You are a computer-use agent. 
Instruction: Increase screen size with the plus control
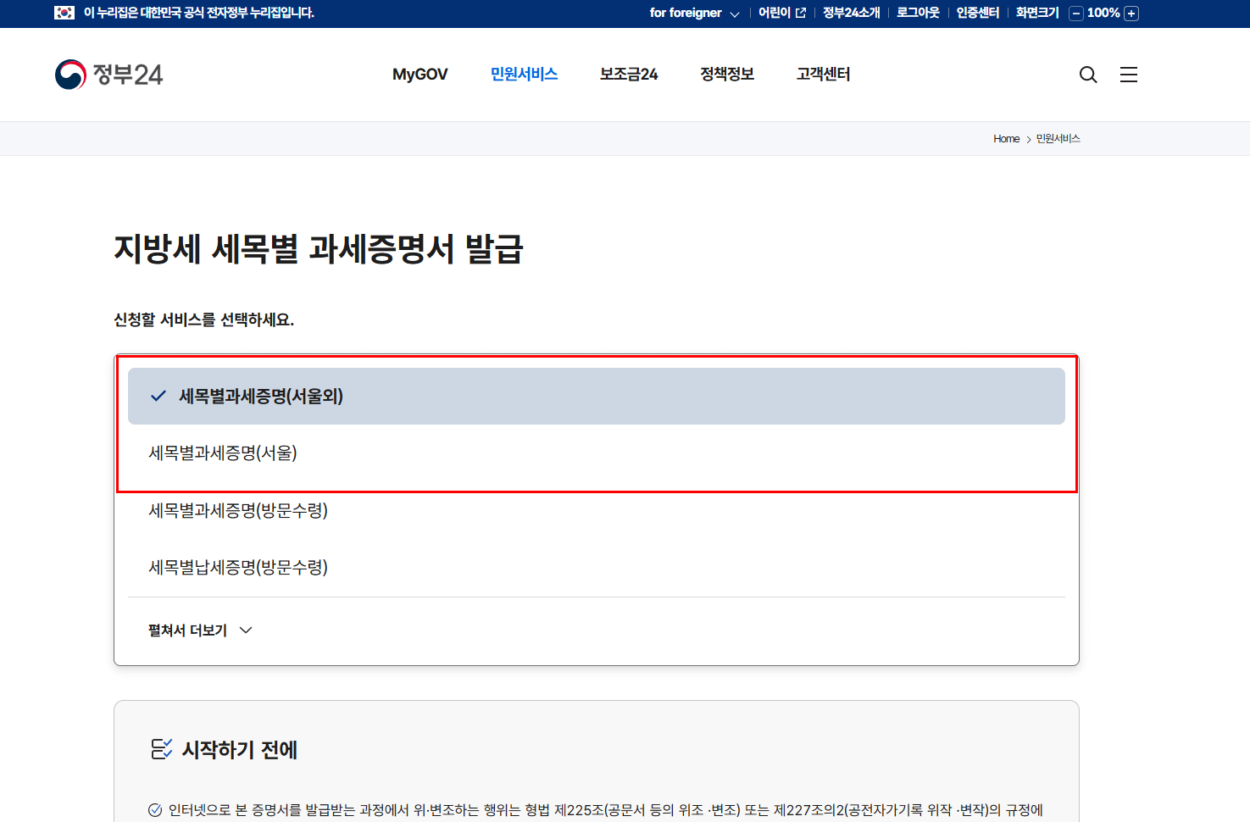(x=1131, y=14)
